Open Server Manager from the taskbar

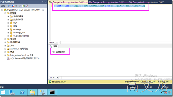click(x=12, y=92)
